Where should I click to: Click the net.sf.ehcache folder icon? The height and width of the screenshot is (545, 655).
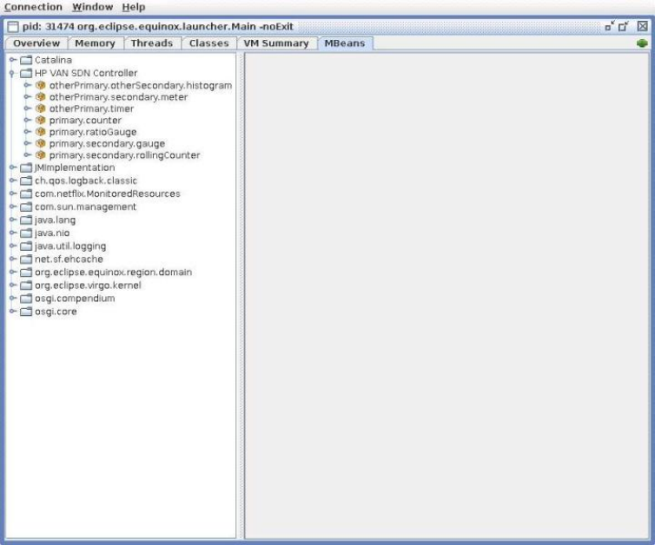[26, 259]
